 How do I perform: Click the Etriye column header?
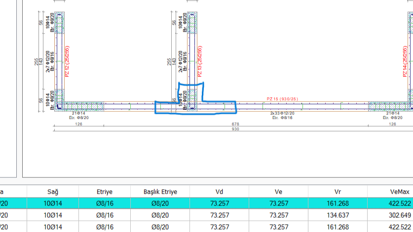pos(105,192)
